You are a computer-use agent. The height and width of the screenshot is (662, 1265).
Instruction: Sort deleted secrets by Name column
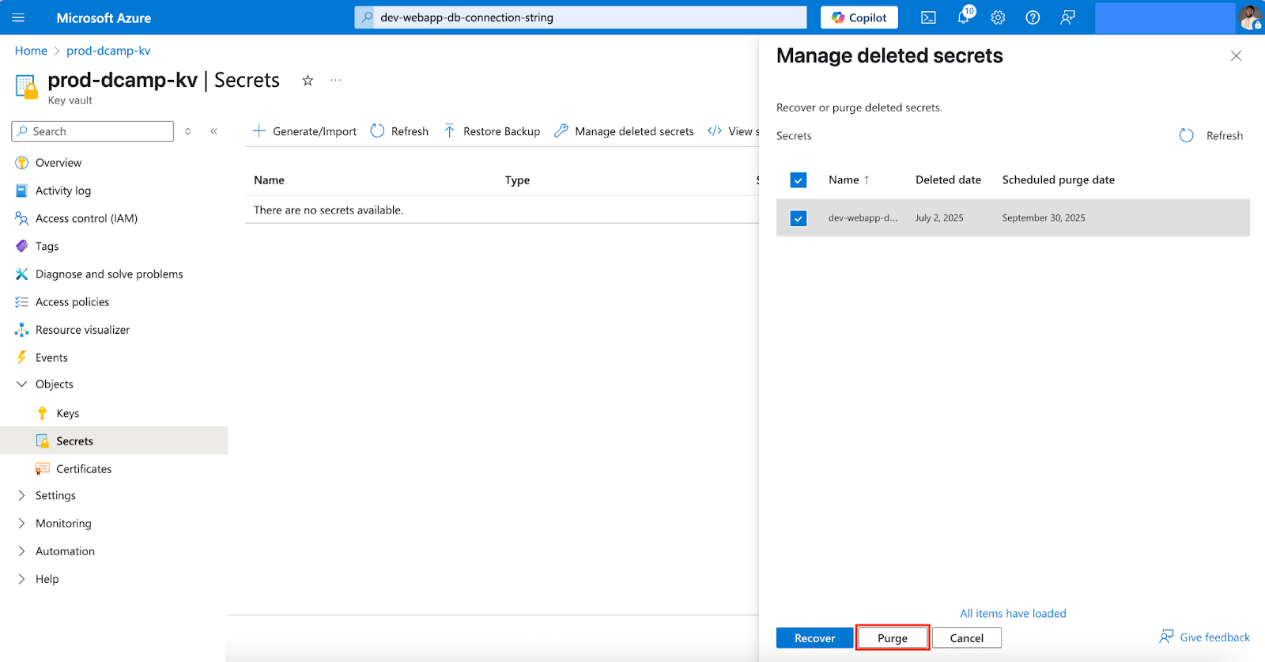tap(848, 180)
